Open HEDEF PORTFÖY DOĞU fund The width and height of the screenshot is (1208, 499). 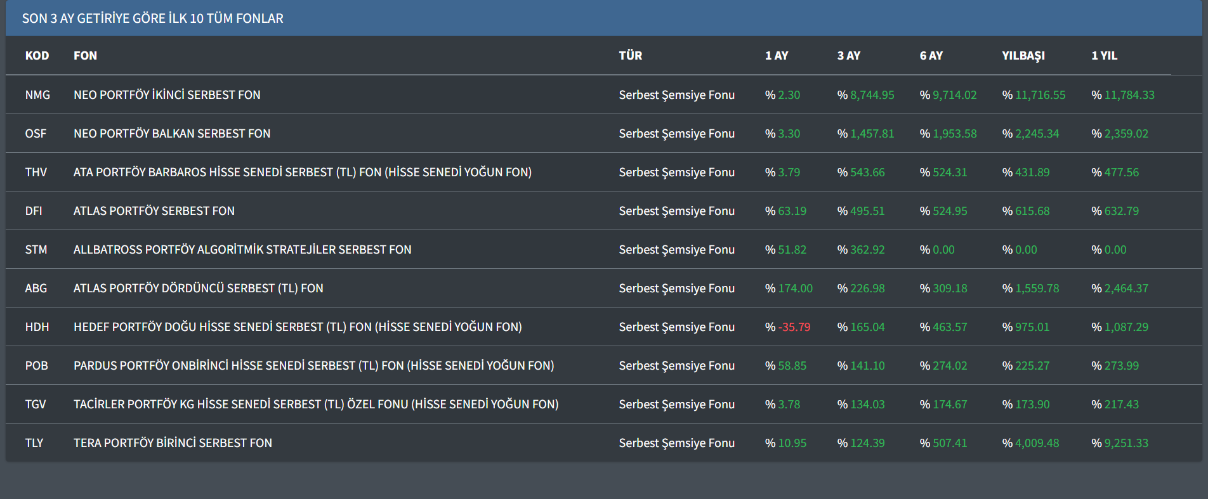[298, 327]
